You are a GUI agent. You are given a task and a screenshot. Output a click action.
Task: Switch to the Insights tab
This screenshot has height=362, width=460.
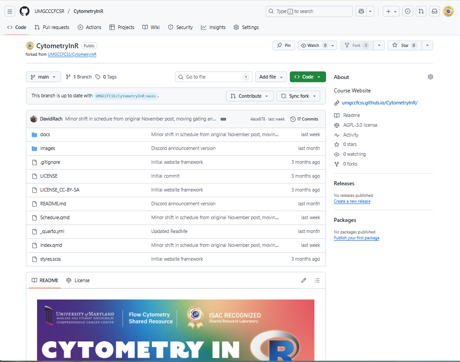pyautogui.click(x=213, y=27)
